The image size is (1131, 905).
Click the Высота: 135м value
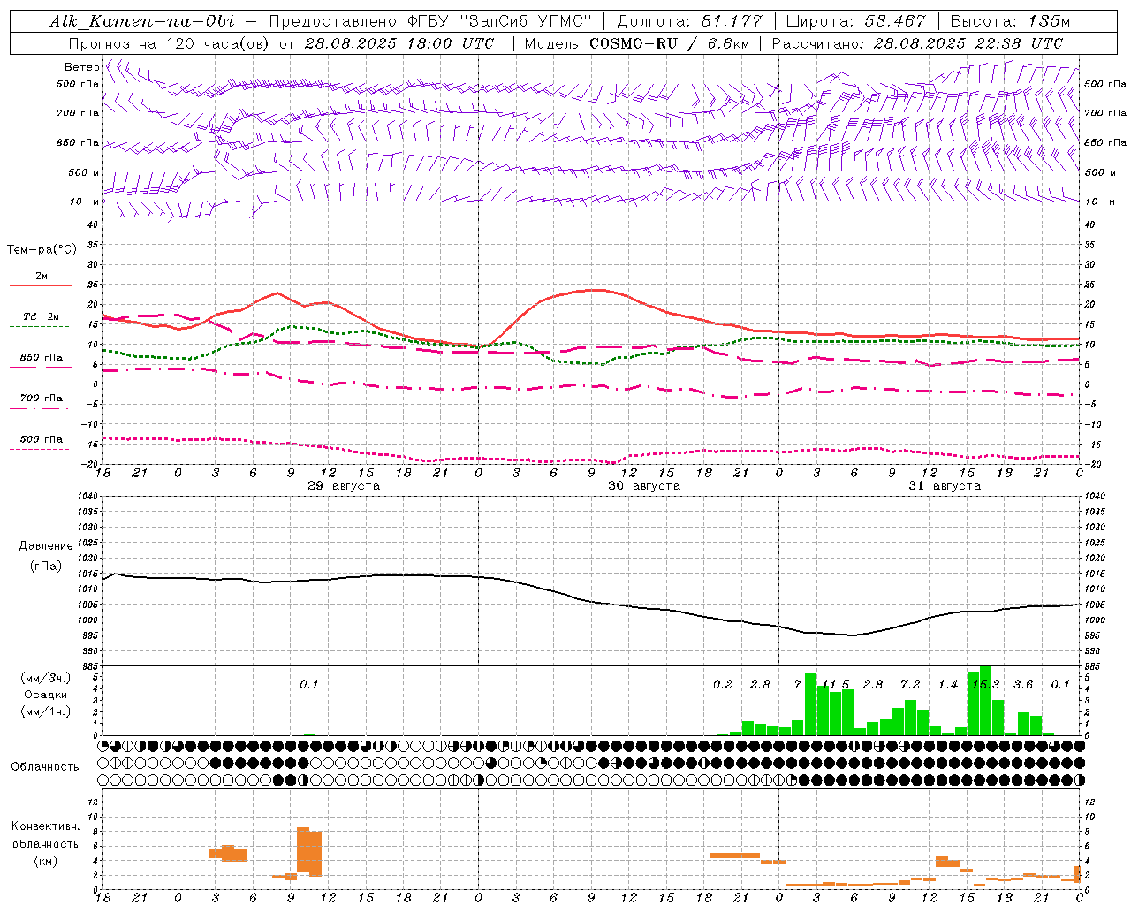pyautogui.click(x=1010, y=21)
